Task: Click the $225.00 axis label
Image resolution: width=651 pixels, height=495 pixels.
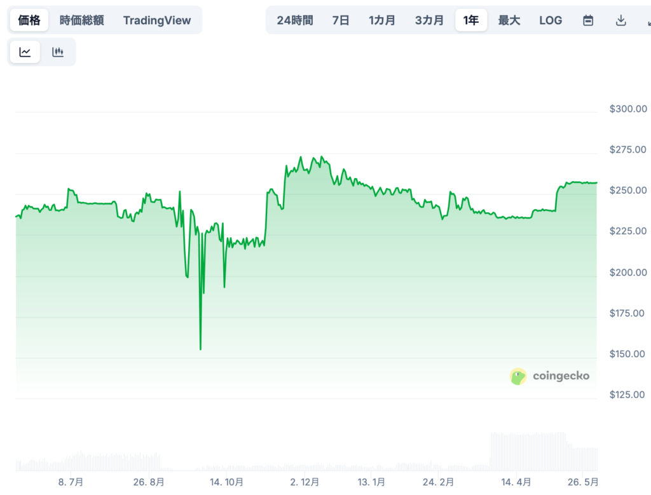Action: pos(627,231)
